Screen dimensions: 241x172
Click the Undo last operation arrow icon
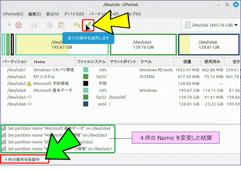77,25
